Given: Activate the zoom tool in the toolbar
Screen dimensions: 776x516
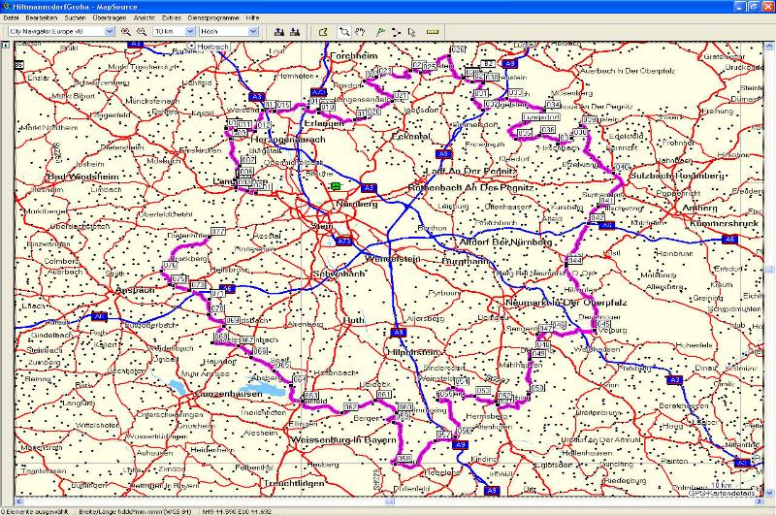Looking at the screenshot, I should click(x=344, y=31).
